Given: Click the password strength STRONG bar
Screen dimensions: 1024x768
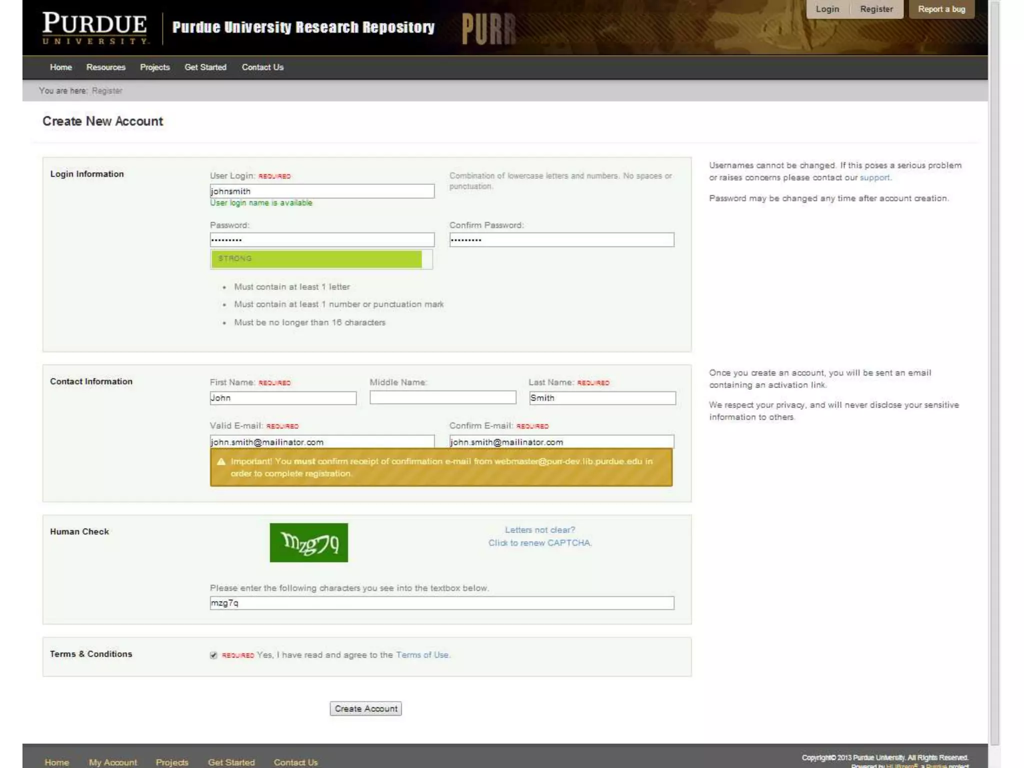Looking at the screenshot, I should [316, 258].
